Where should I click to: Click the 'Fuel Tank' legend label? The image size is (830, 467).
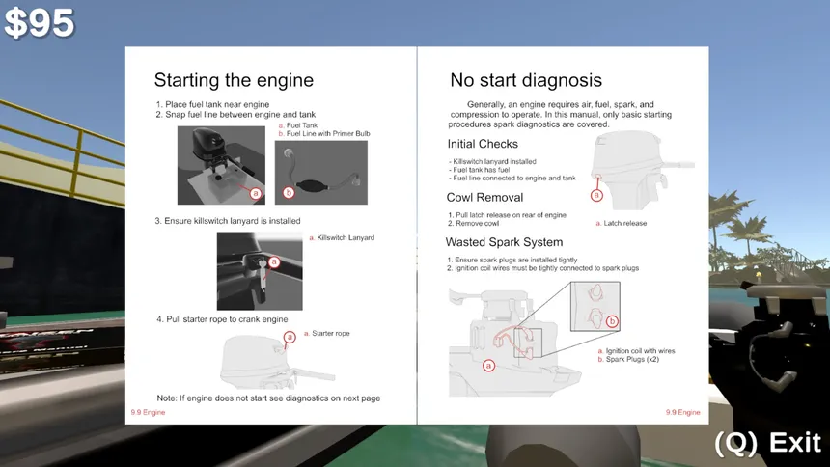pyautogui.click(x=298, y=125)
